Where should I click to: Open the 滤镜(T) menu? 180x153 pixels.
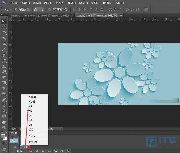click(x=83, y=3)
